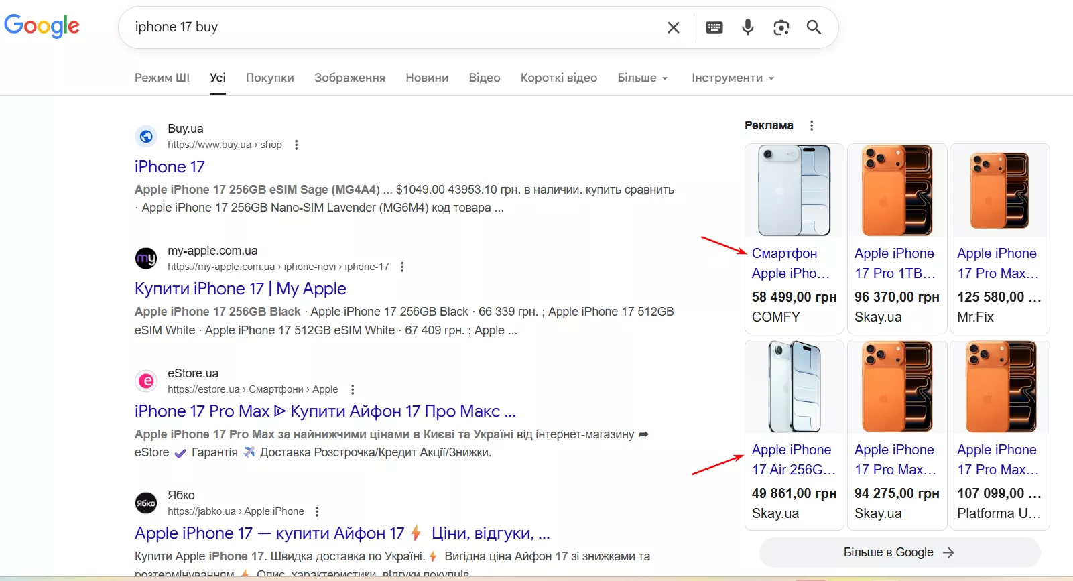
Task: Click the 94 275,00 грн iPhone product image
Action: 897,387
